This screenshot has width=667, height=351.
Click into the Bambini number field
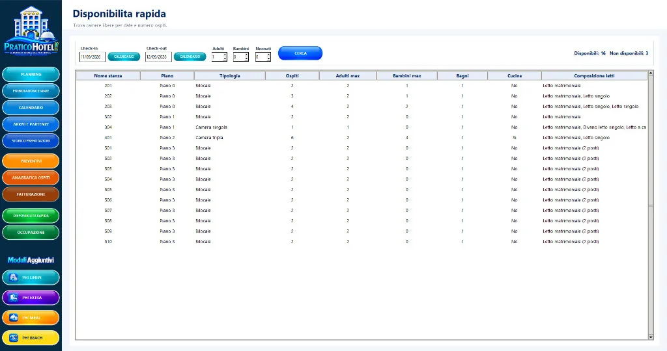(238, 57)
